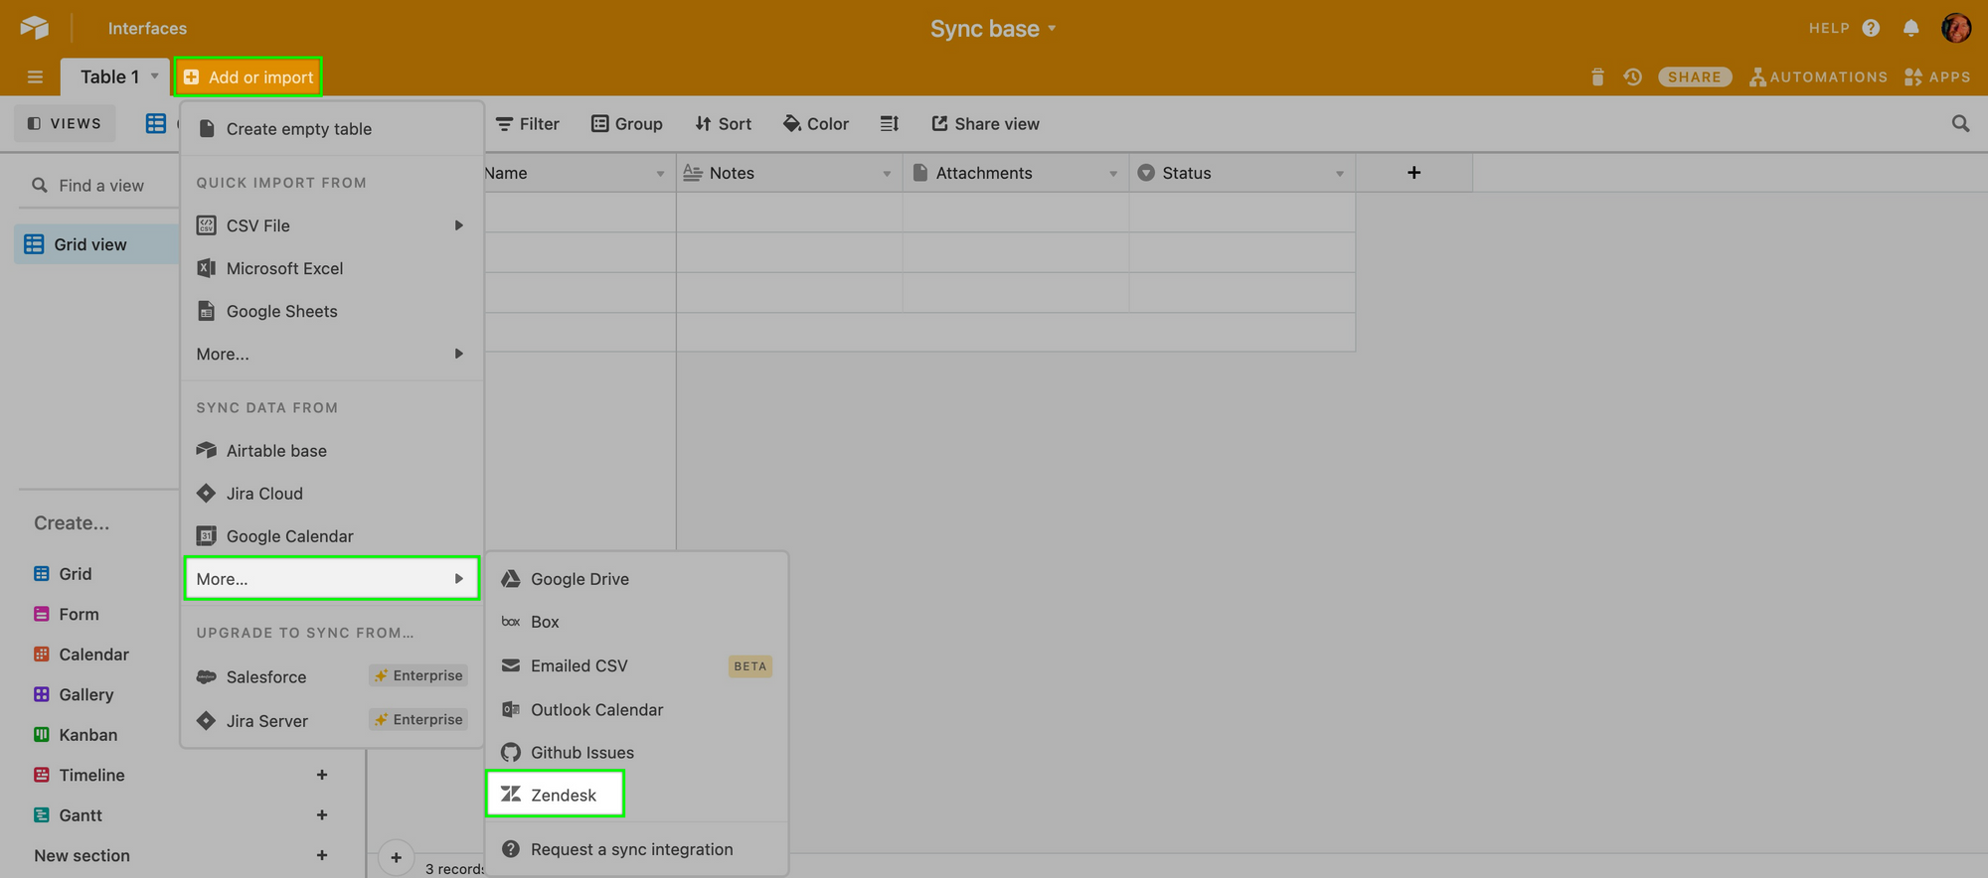Click the Add or import button
This screenshot has height=878, width=1988.
point(248,76)
